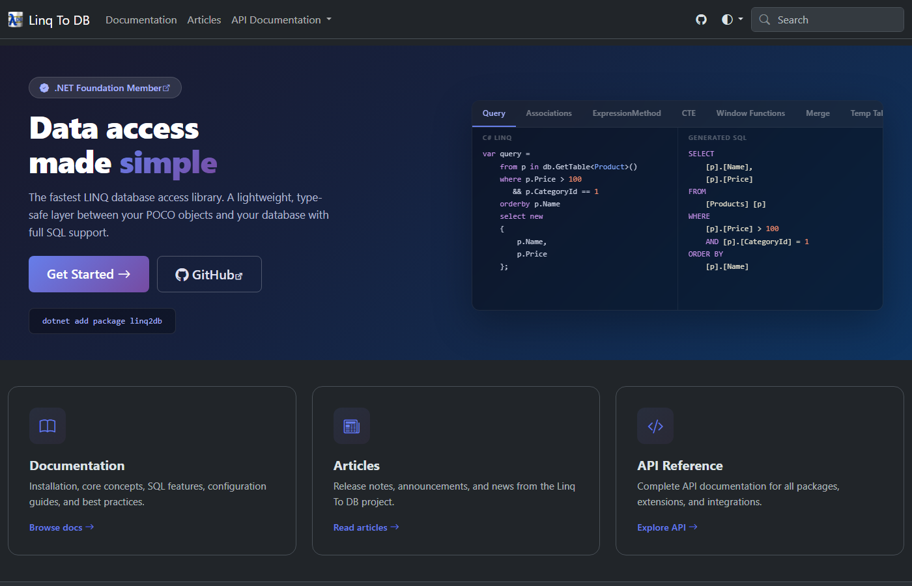Image resolution: width=912 pixels, height=586 pixels.
Task: Click the Articles card heading
Action: pyautogui.click(x=356, y=466)
